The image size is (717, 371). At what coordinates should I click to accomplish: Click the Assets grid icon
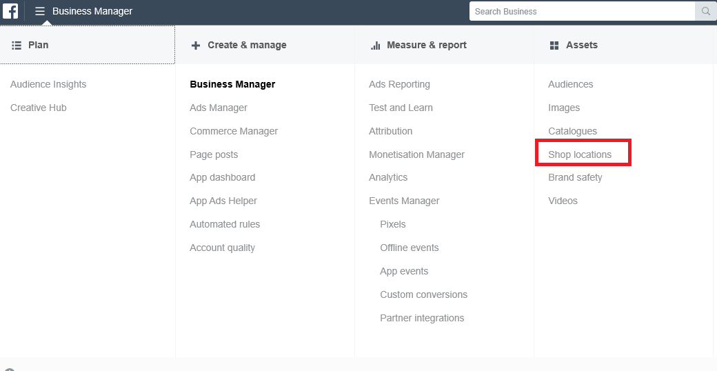click(x=554, y=46)
